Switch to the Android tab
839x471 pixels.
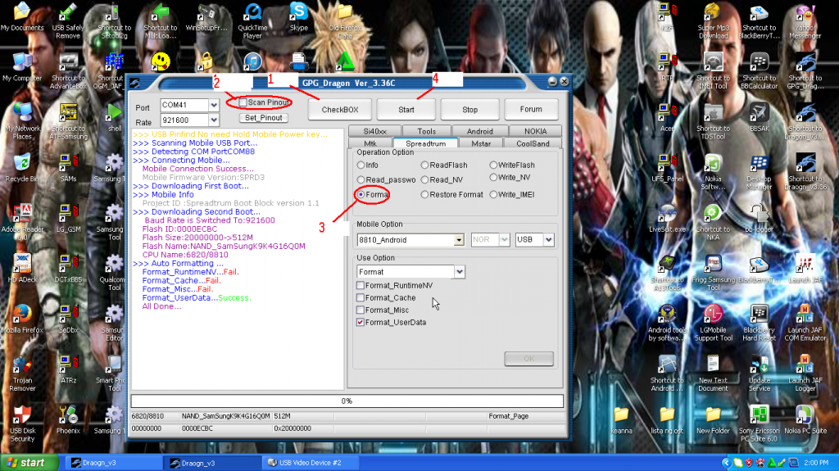(479, 131)
